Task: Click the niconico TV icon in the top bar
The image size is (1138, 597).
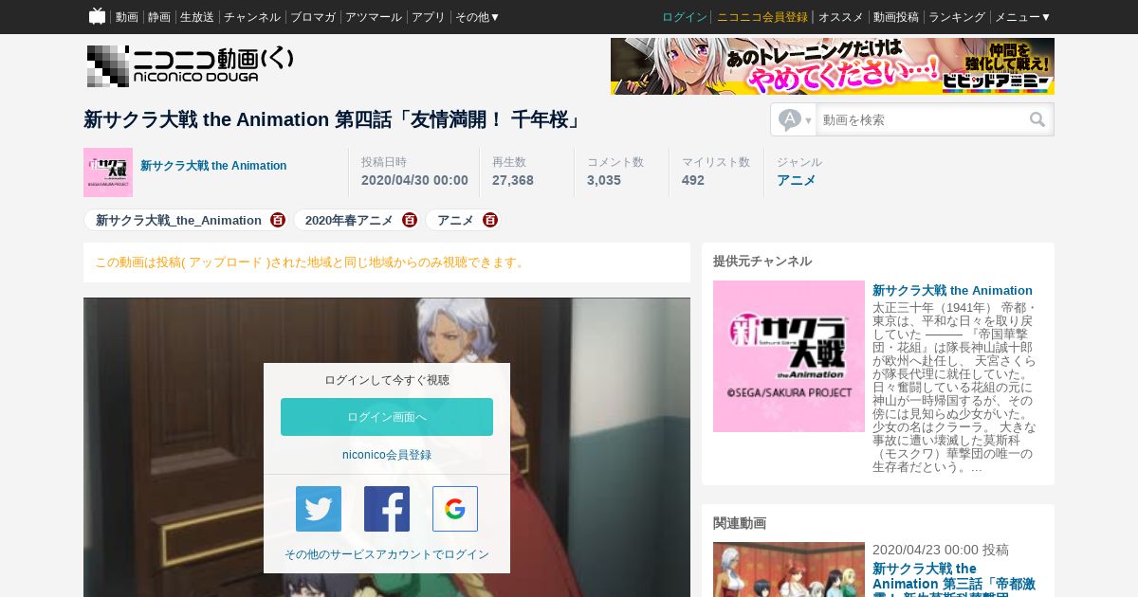Action: point(97,16)
